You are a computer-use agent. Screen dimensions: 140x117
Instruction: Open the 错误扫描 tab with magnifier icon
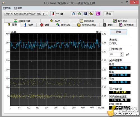63,25
